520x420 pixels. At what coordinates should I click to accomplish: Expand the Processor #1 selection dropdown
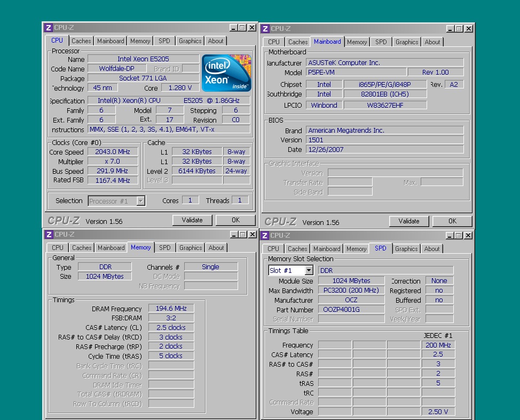point(141,201)
